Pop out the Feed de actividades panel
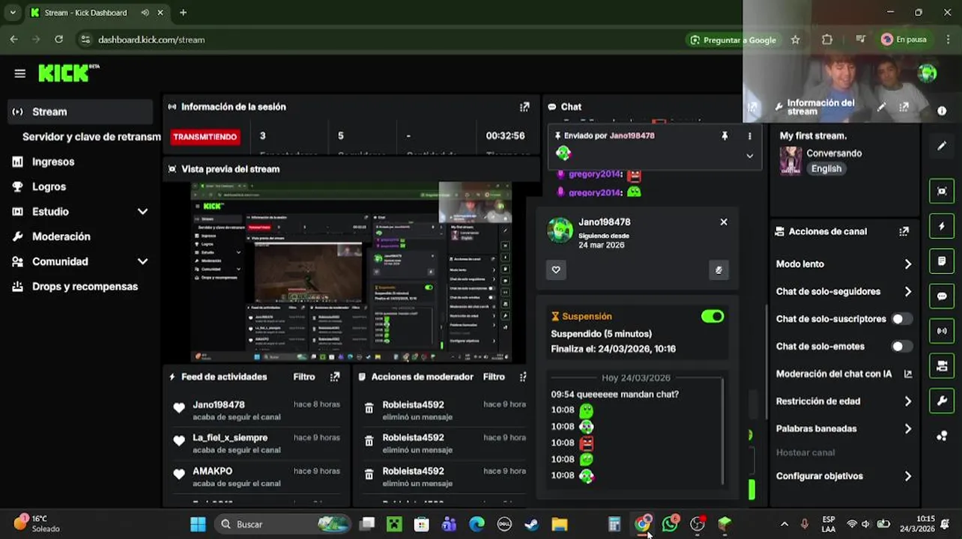 pos(335,377)
